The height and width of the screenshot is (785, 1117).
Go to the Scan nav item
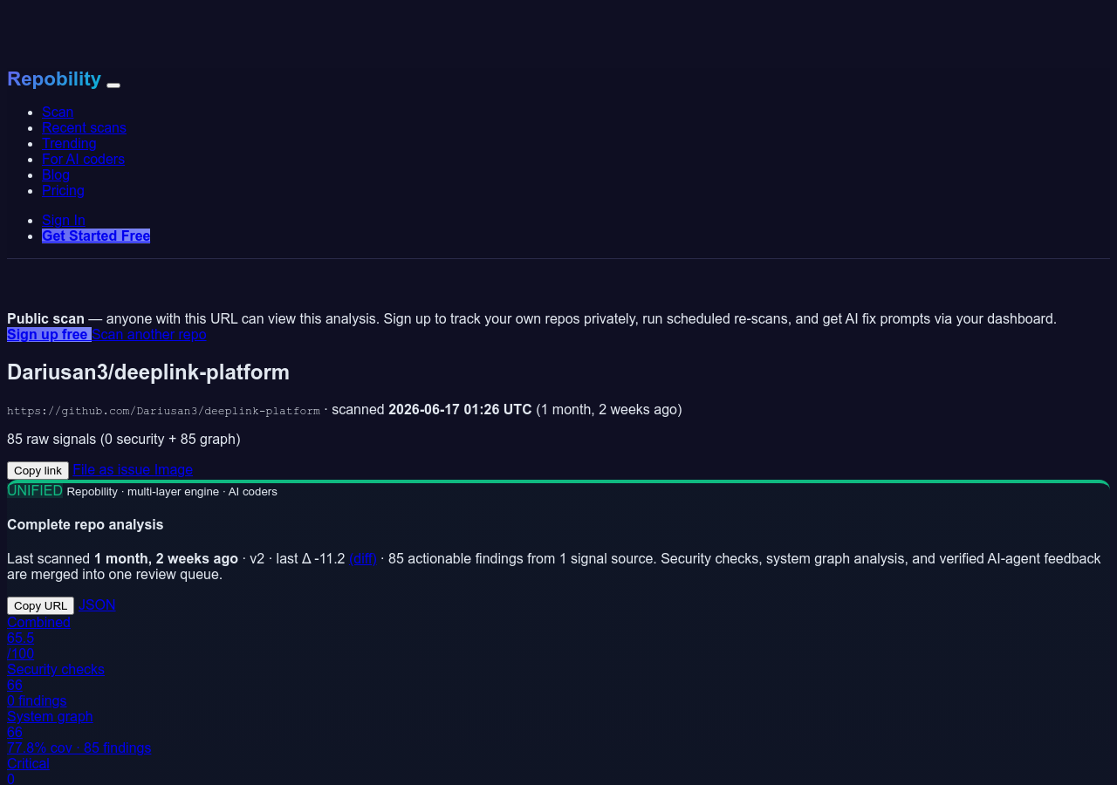coord(58,112)
